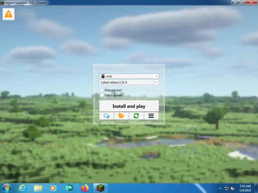Click the launcher title bar grass block icon
This screenshot has width=258, height=193.
2,3
